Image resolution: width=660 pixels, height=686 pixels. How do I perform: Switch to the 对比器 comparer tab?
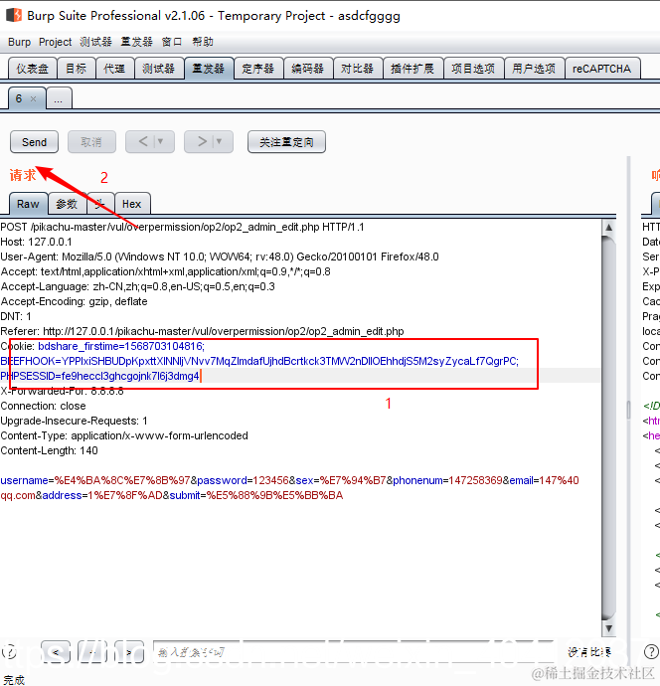tap(358, 69)
